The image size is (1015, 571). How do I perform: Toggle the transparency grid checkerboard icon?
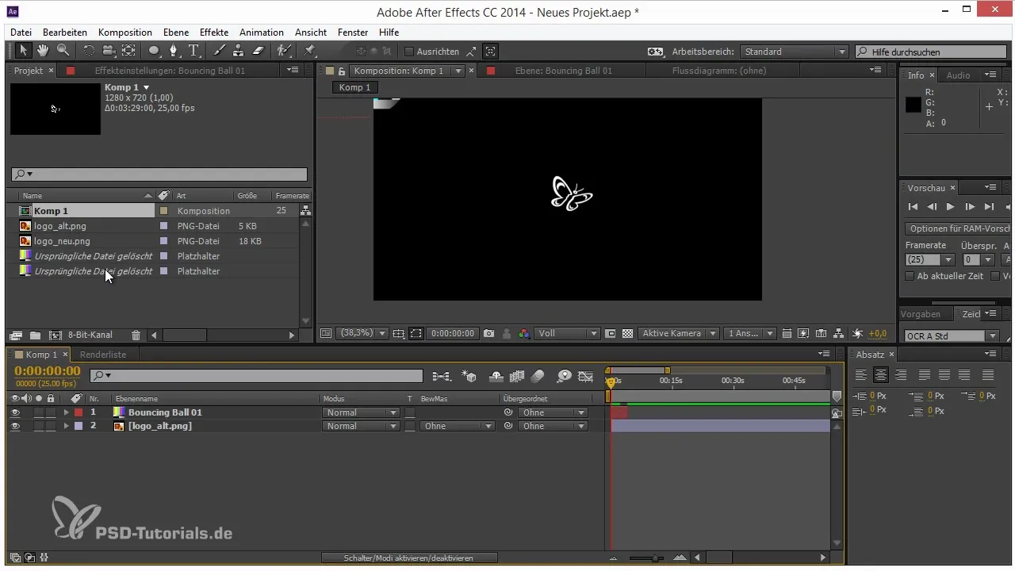point(628,334)
